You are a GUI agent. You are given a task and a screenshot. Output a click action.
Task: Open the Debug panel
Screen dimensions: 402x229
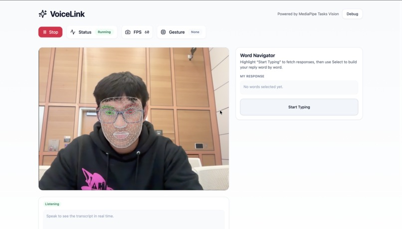point(352,14)
